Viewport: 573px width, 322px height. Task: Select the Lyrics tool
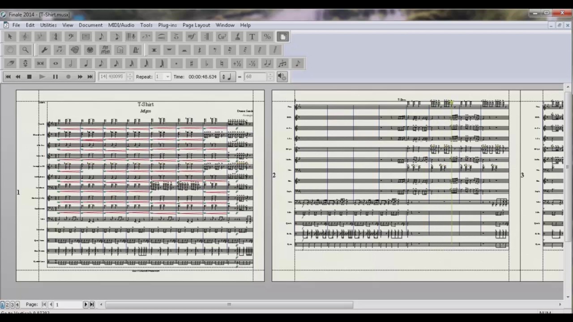pyautogui.click(x=237, y=37)
